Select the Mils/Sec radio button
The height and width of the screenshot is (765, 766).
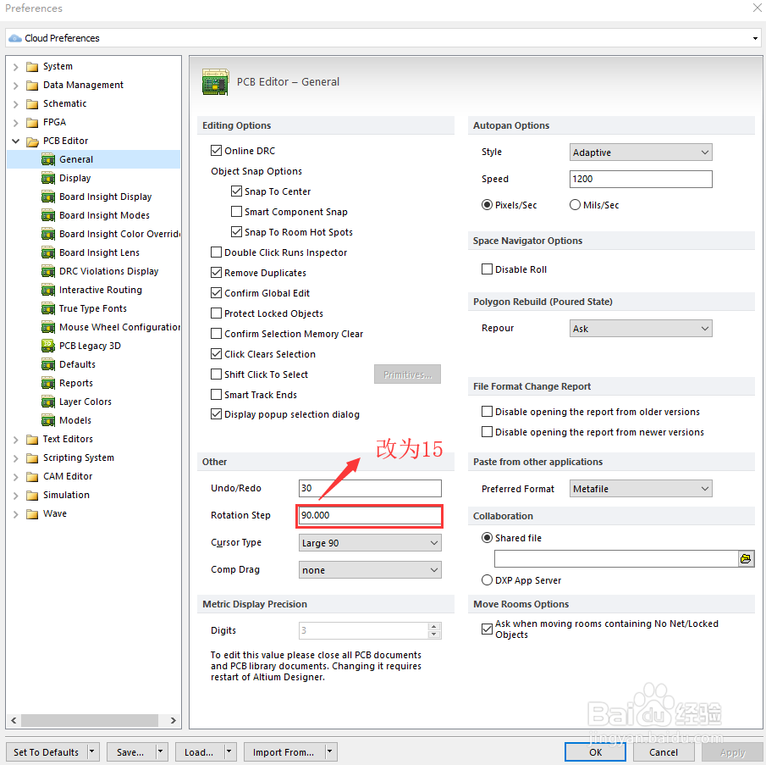(x=575, y=205)
